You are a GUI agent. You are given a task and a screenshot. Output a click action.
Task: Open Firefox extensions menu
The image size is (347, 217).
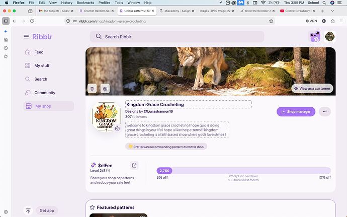(x=332, y=21)
